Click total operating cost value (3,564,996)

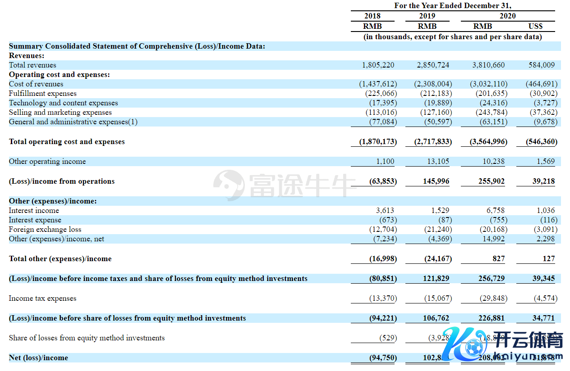(488, 141)
